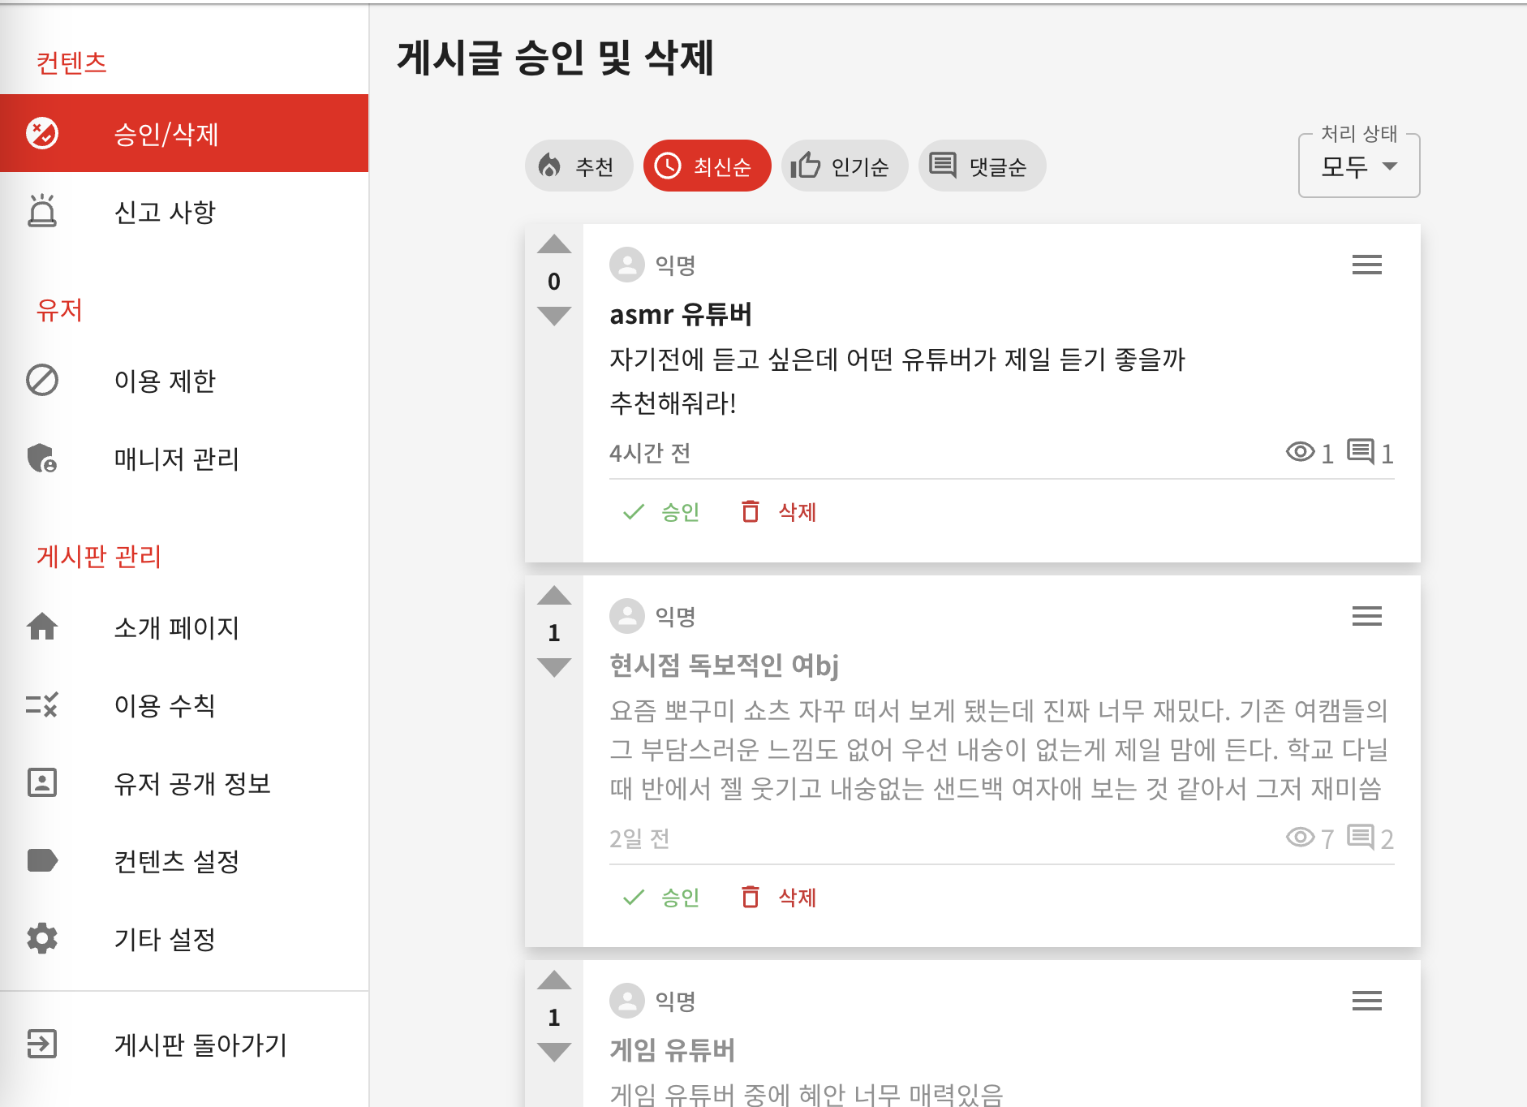Image resolution: width=1527 pixels, height=1107 pixels.
Task: Upvote the 'asmr 유튜버' post
Action: point(554,244)
